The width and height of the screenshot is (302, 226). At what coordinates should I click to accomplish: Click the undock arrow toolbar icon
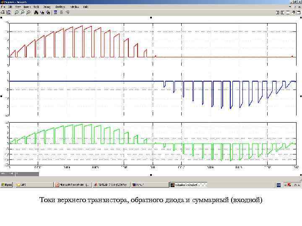[x=294, y=13]
